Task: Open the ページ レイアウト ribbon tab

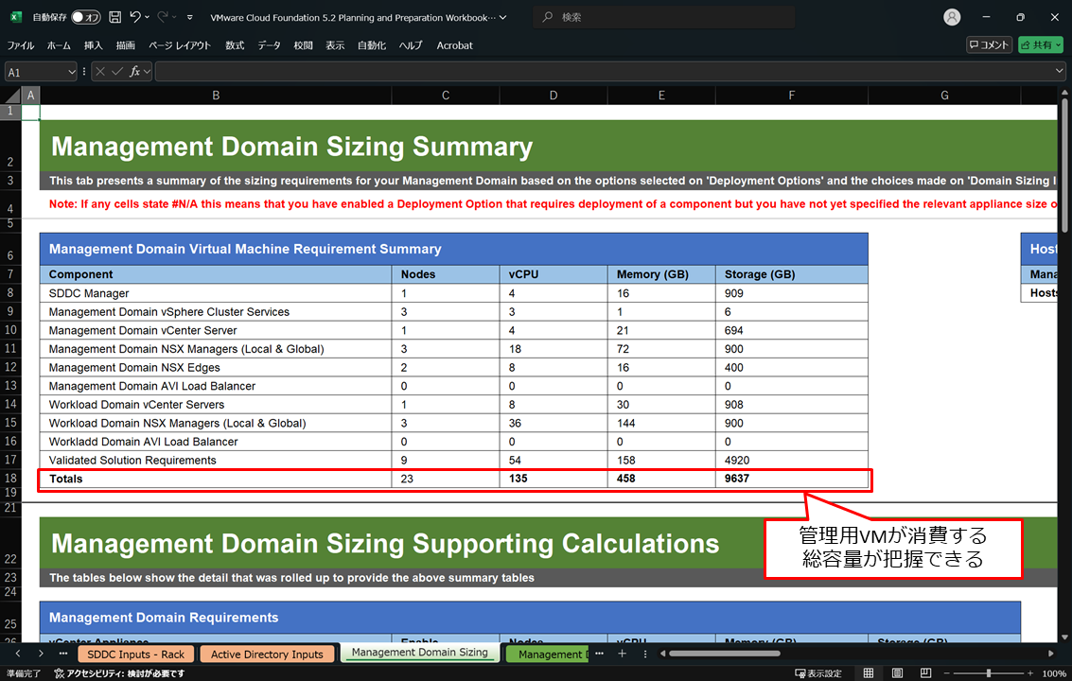Action: pyautogui.click(x=180, y=45)
